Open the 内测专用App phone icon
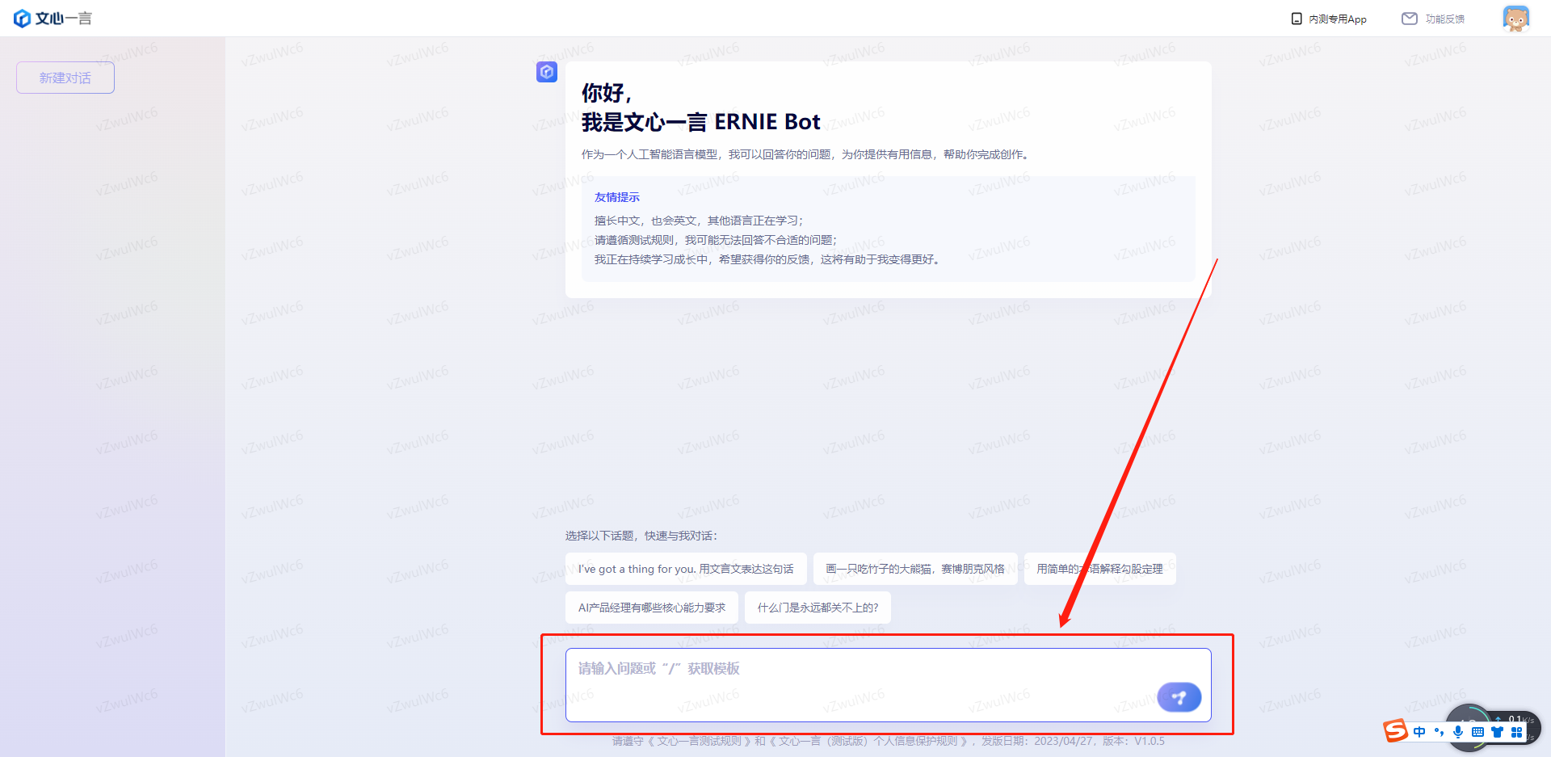The image size is (1551, 757). click(1297, 19)
